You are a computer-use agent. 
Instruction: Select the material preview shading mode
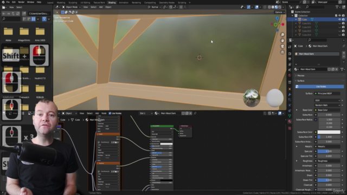pos(276,7)
